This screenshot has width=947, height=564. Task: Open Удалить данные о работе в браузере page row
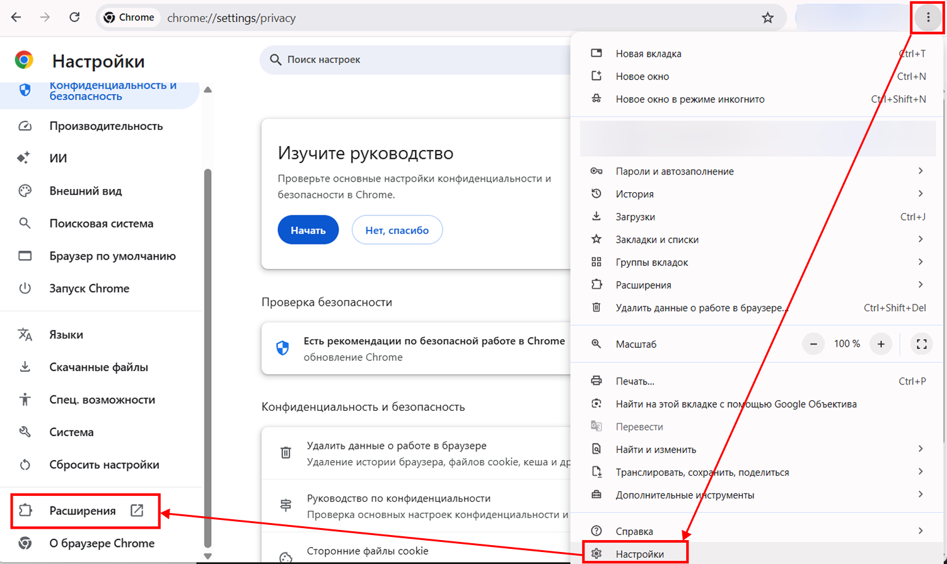(x=416, y=453)
